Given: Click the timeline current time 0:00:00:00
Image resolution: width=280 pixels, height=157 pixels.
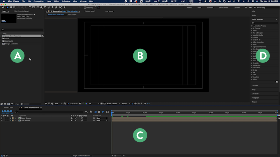Looking at the screenshot, I should (7, 111).
